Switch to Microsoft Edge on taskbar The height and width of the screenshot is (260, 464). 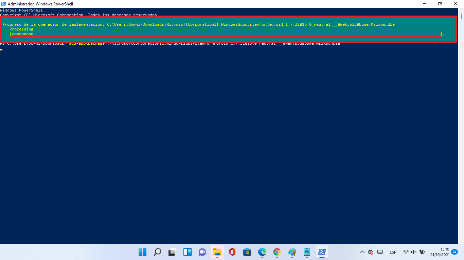tap(262, 252)
